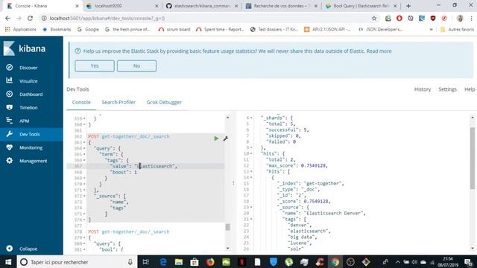Switch to Search Profiler tab
Image resolution: width=477 pixels, height=268 pixels.
(x=119, y=103)
